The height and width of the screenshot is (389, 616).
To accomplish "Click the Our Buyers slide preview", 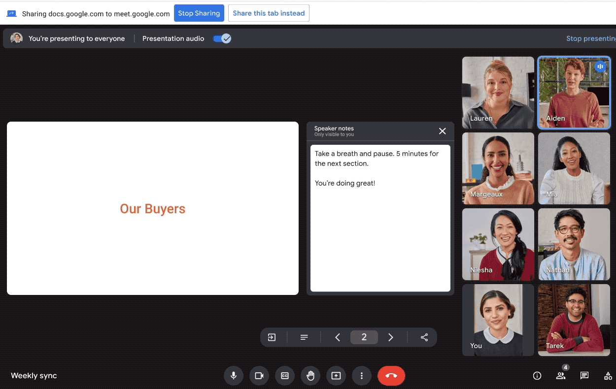I will pos(153,208).
